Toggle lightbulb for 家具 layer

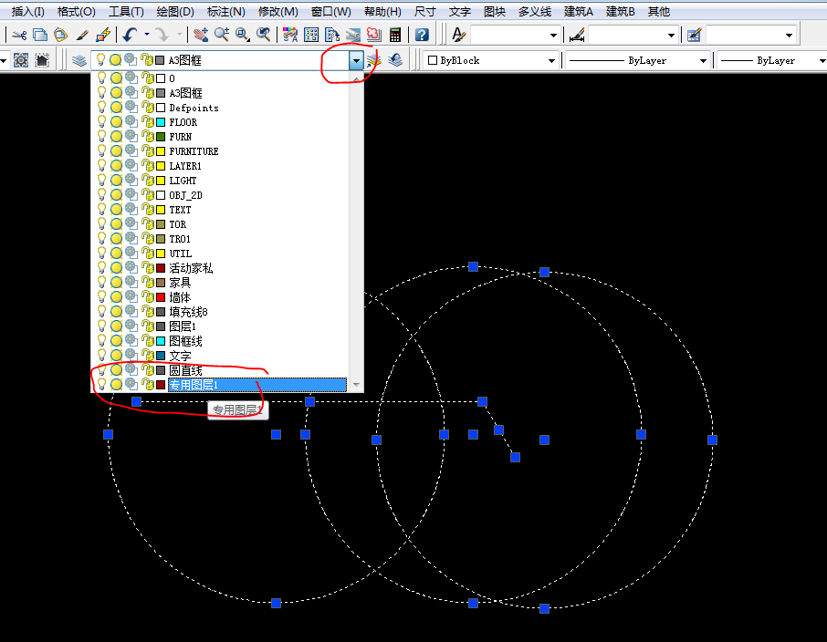coord(101,283)
